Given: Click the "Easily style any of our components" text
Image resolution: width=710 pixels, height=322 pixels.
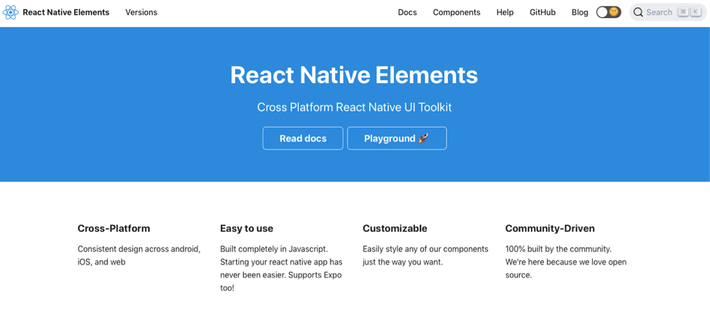Looking at the screenshot, I should 426,256.
